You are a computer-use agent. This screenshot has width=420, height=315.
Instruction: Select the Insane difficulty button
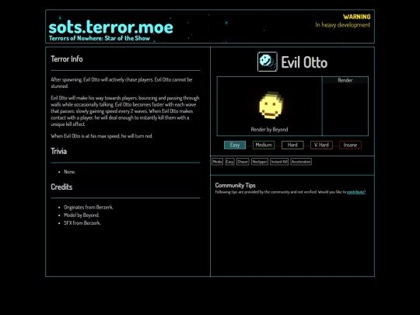click(350, 145)
